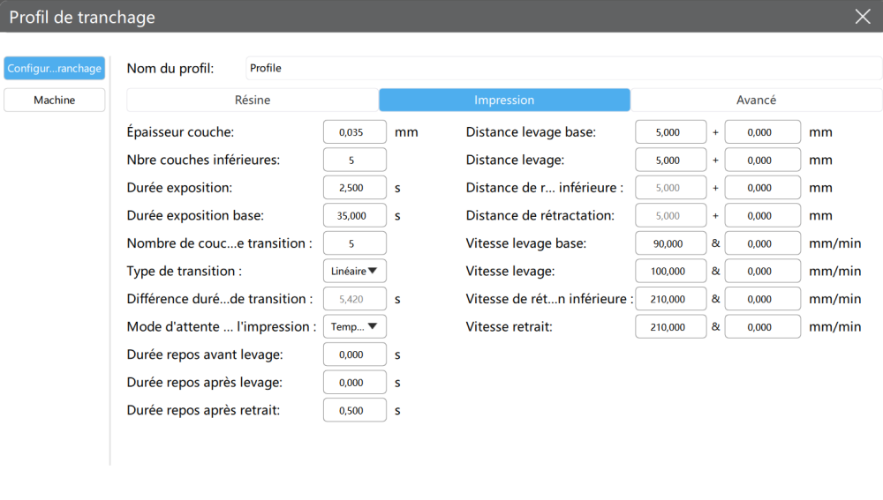Image resolution: width=883 pixels, height=500 pixels.
Task: Click the Nbre couches inférieures field
Action: click(355, 160)
